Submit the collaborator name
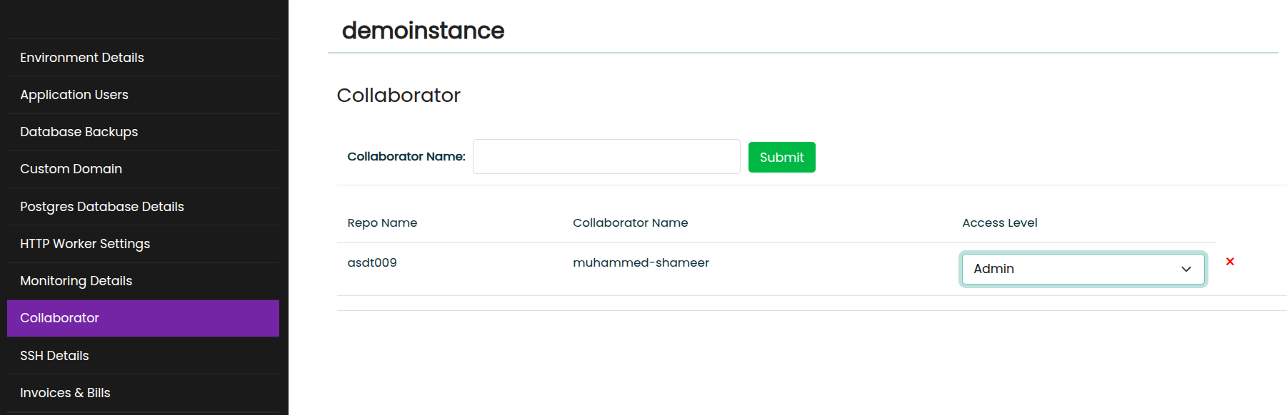 [781, 157]
